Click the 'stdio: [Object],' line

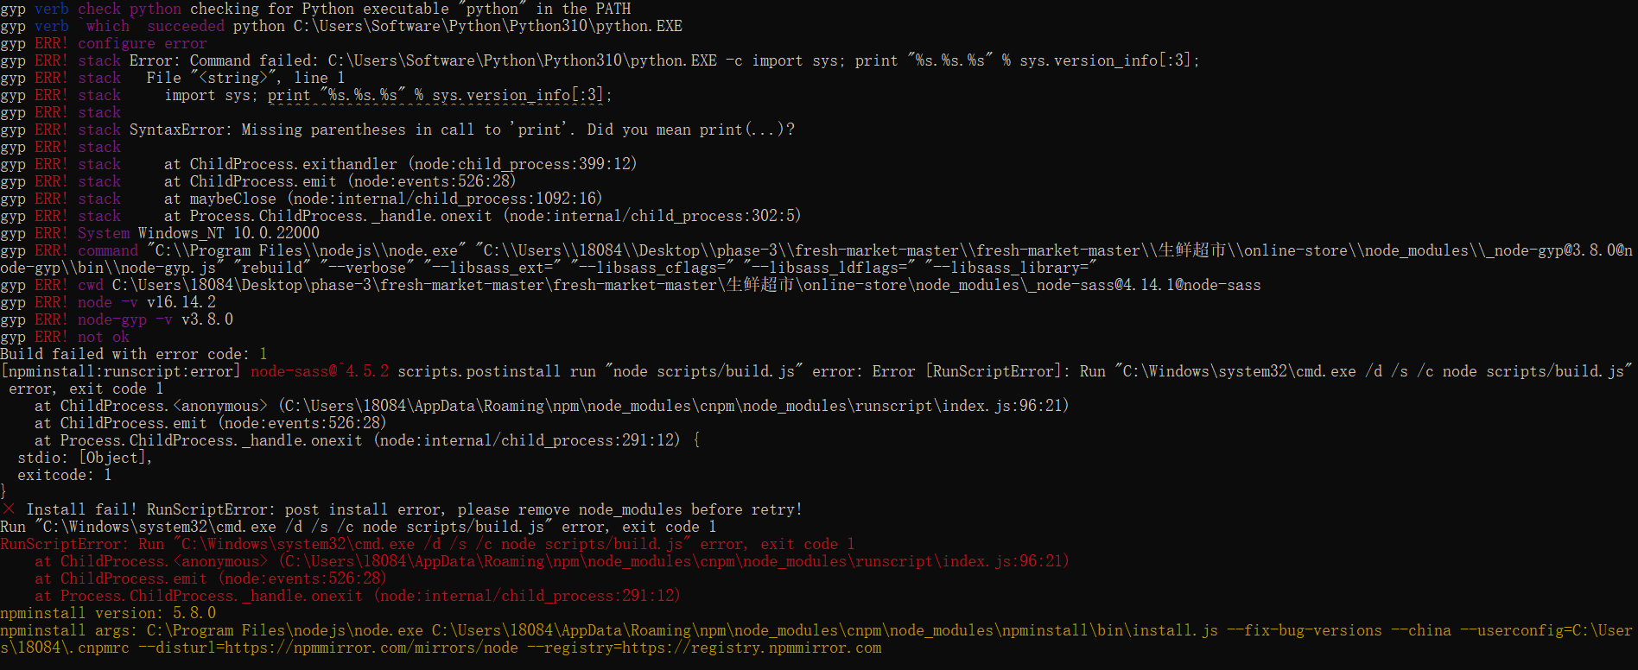(85, 458)
